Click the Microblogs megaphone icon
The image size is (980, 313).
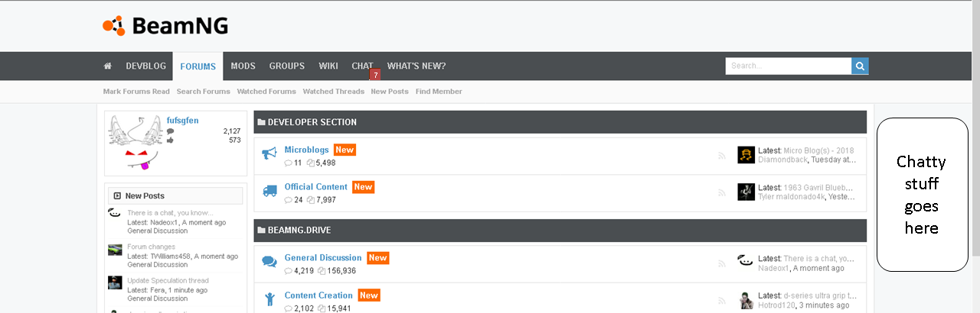point(269,154)
